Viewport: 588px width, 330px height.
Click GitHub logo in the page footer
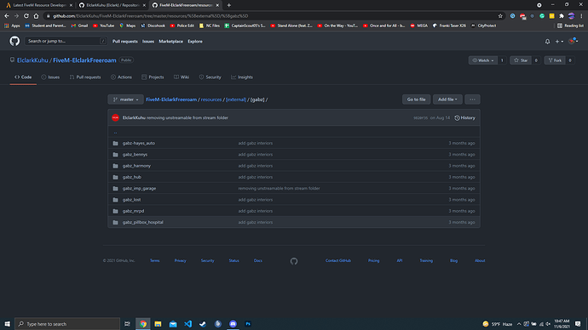(294, 261)
